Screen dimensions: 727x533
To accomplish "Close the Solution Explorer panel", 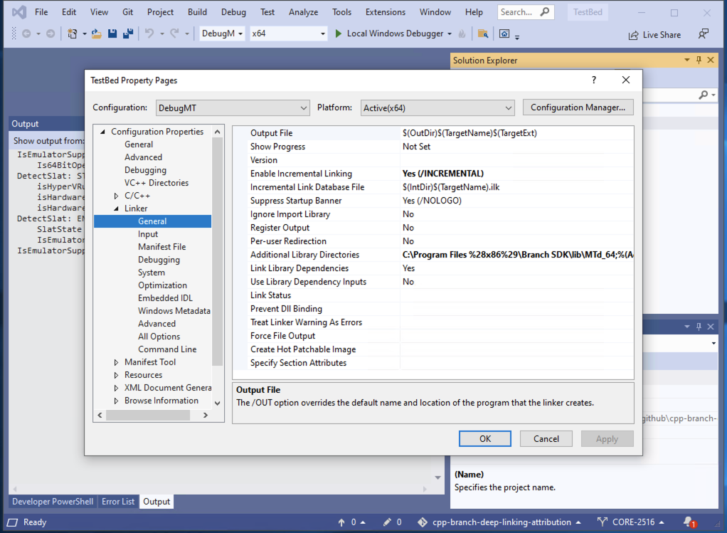I will click(x=711, y=60).
